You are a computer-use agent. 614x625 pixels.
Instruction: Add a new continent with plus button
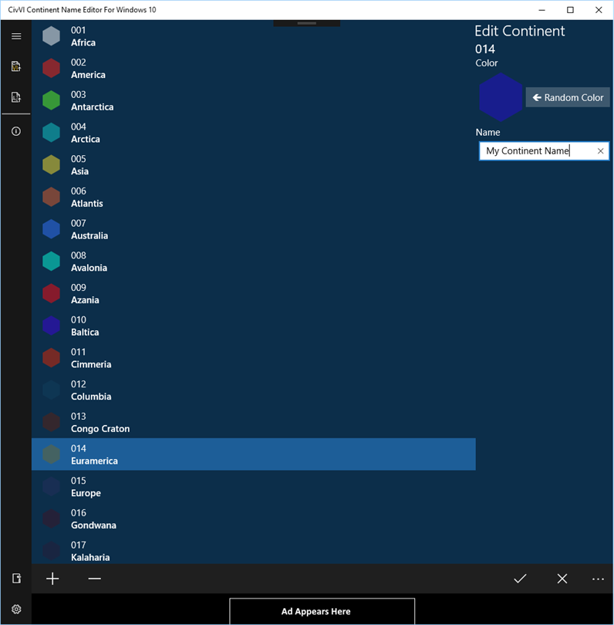pyautogui.click(x=52, y=579)
